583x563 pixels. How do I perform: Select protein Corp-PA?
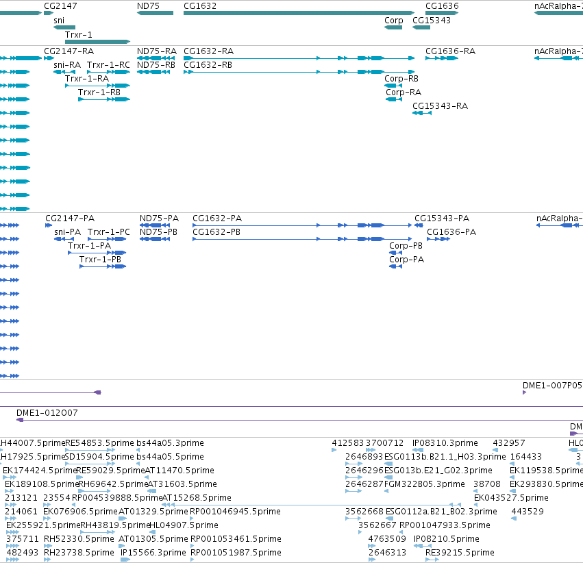(x=395, y=266)
